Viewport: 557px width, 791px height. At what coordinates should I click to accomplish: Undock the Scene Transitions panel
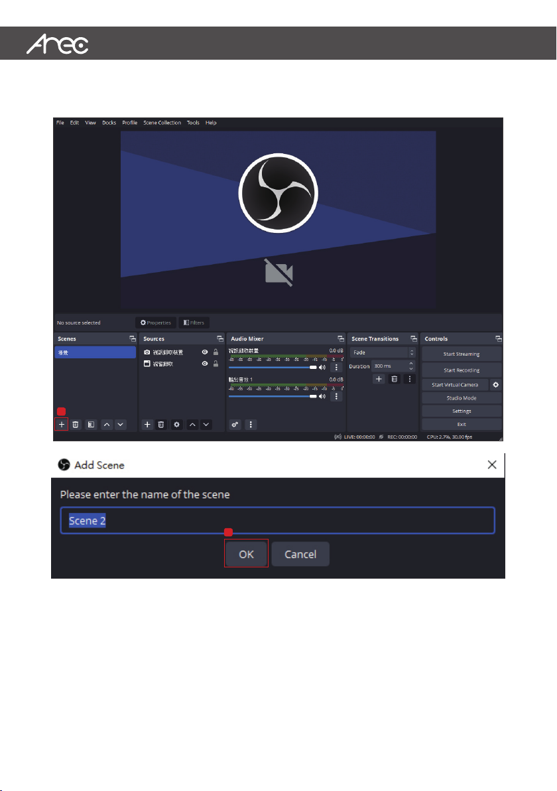414,339
